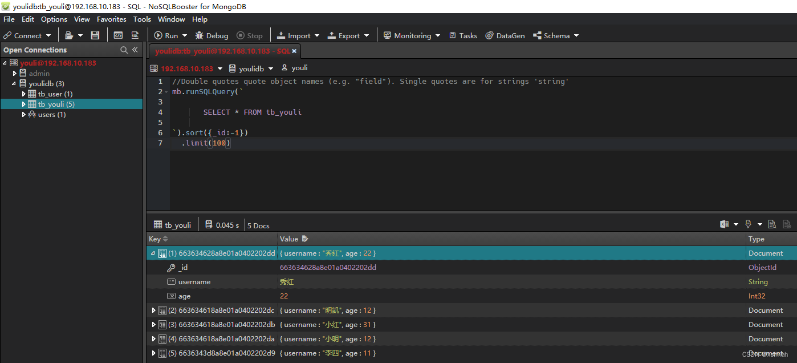
Task: Select the admin database in tree
Action: click(x=39, y=73)
